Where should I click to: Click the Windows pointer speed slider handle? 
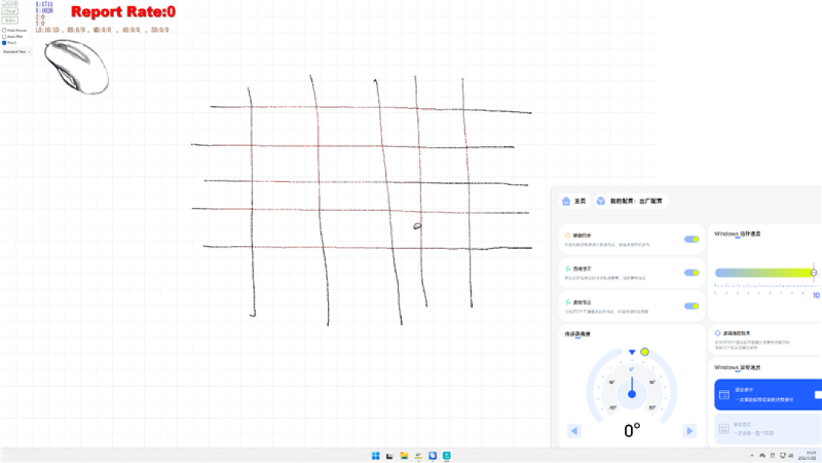click(x=813, y=273)
